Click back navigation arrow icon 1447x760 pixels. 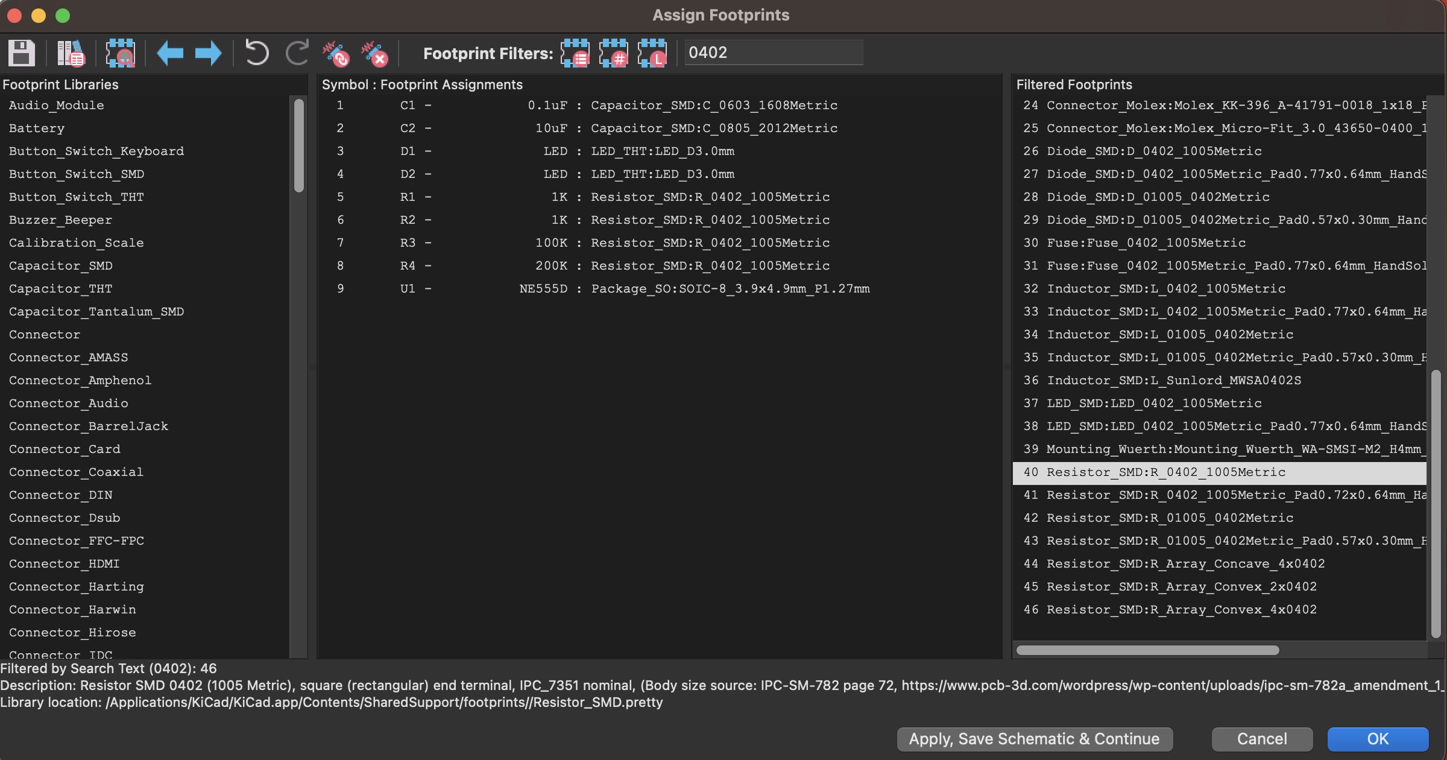171,54
